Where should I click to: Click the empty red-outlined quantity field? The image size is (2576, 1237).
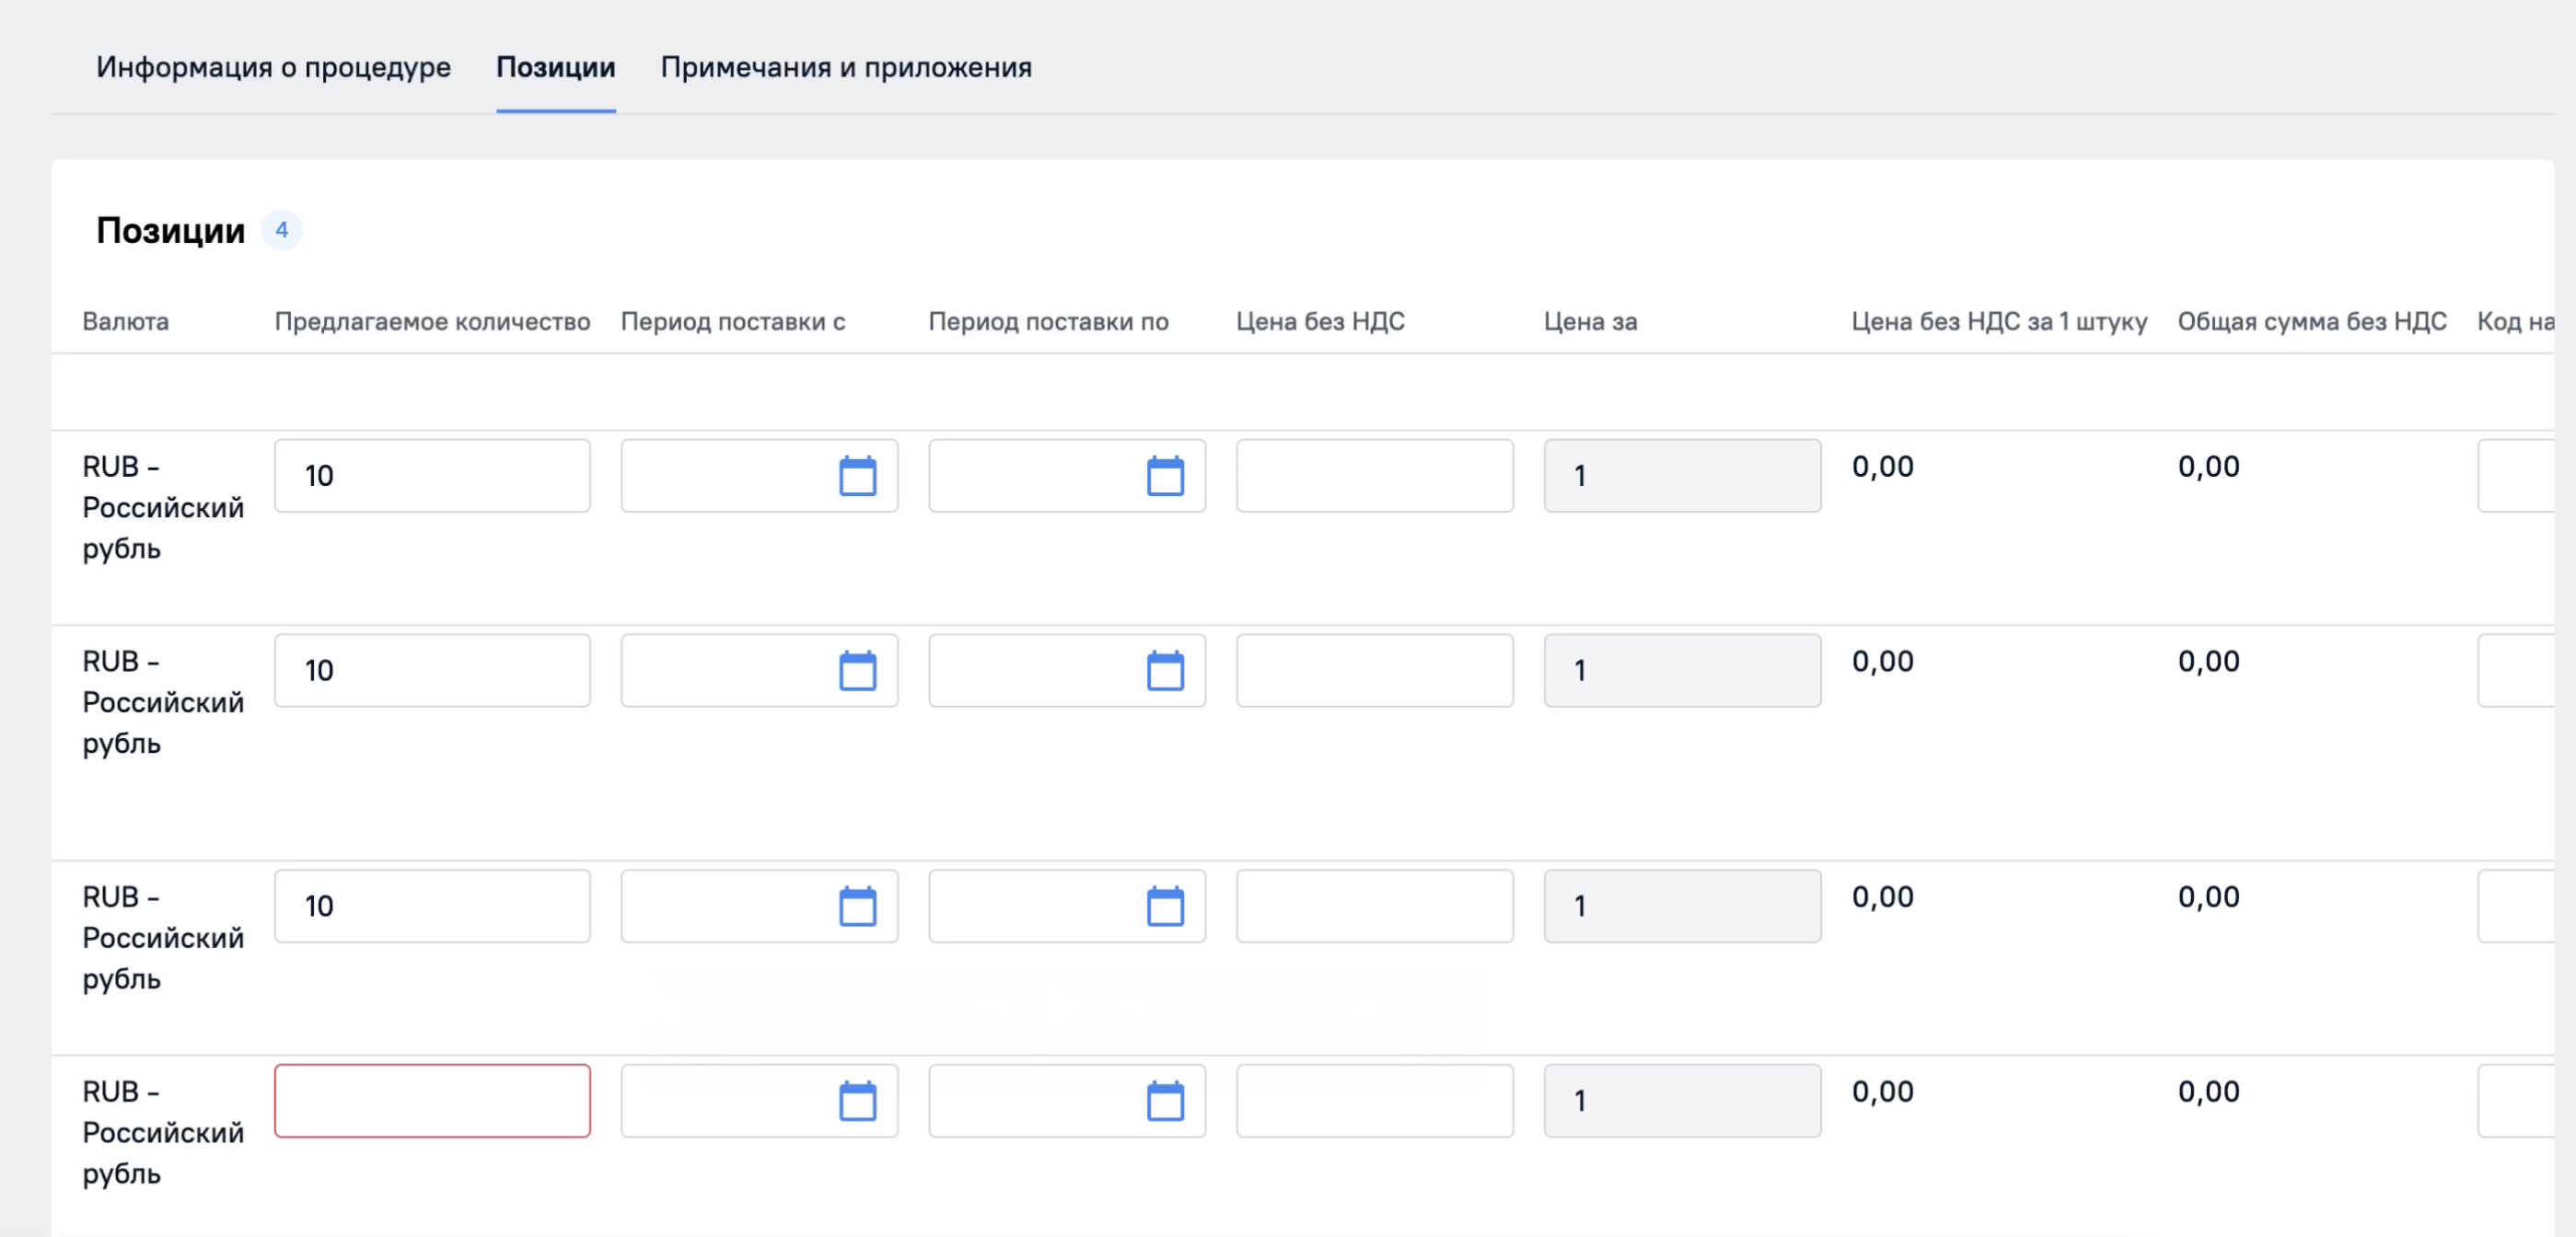pos(432,1101)
